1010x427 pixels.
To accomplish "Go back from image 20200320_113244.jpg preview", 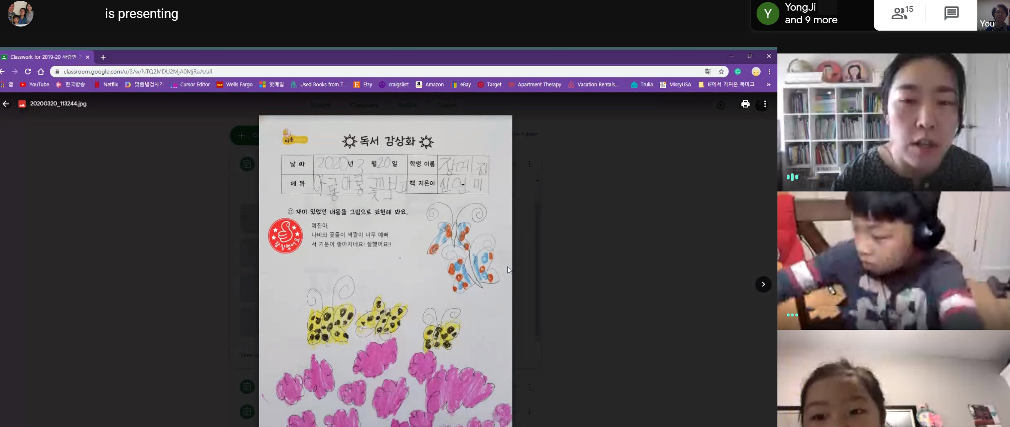I will pyautogui.click(x=6, y=104).
